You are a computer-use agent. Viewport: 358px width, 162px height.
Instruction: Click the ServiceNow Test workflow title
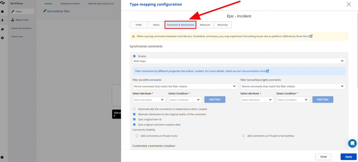58,11
